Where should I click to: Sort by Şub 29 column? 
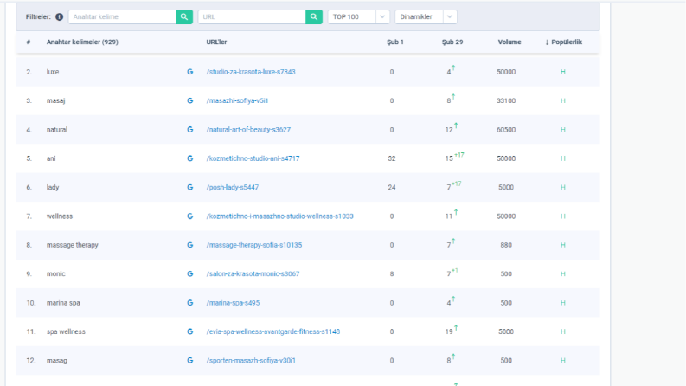(452, 42)
